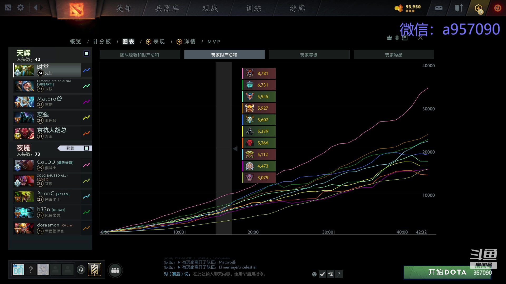Click the left arrow collapsing the legend panel
The image size is (506, 284).
point(235,149)
